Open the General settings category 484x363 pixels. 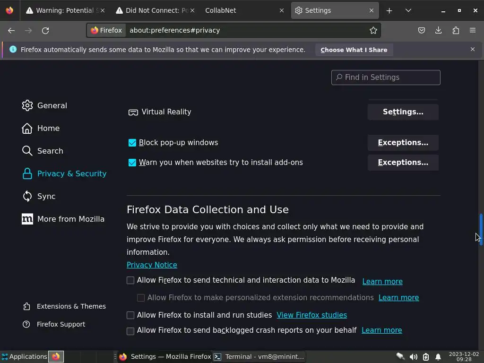44,105
